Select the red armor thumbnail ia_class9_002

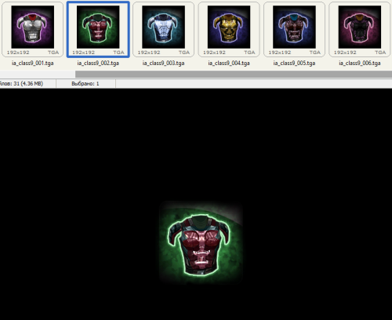[x=98, y=27]
